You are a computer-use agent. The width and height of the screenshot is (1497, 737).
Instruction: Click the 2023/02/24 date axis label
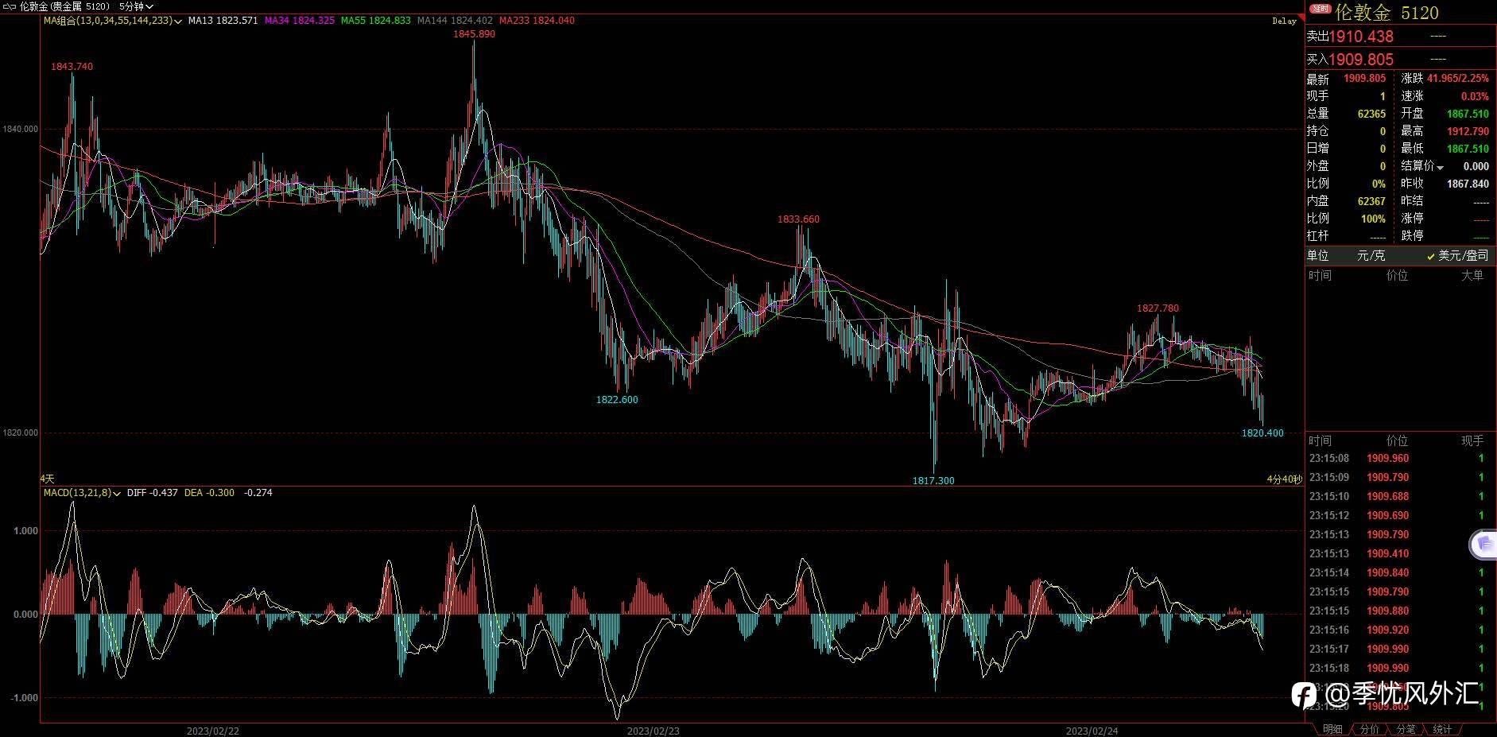pyautogui.click(x=1092, y=731)
